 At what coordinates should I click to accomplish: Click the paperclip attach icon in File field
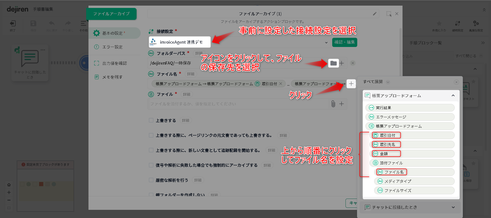pyautogui.click(x=333, y=104)
